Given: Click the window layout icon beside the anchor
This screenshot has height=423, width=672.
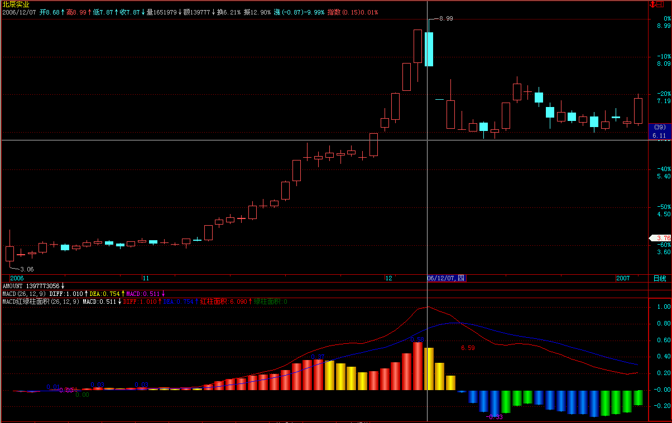Looking at the screenshot, I should tap(660, 4).
